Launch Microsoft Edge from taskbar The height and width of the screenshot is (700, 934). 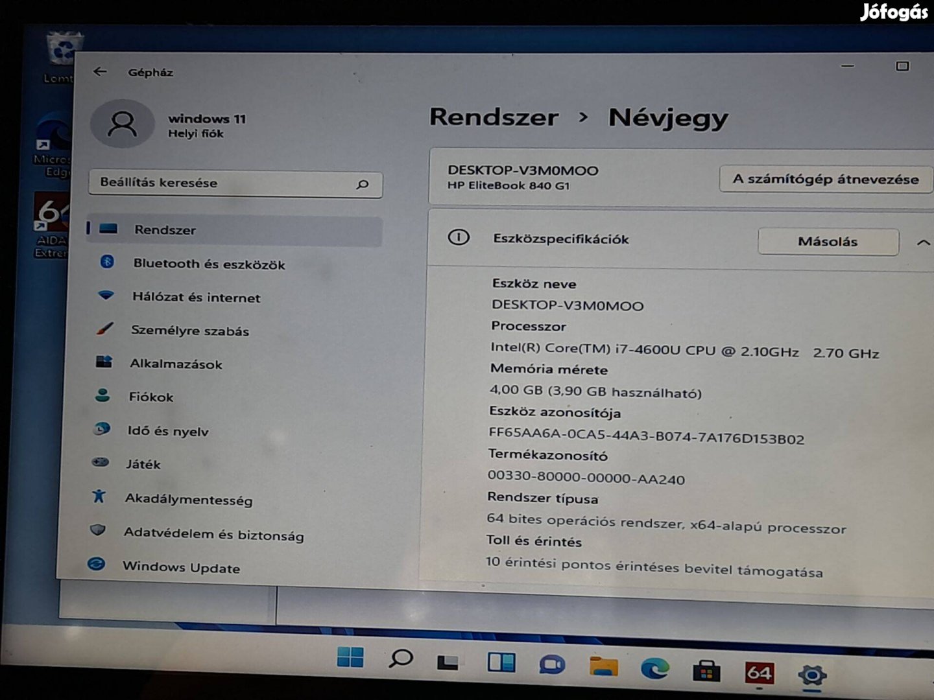point(654,668)
